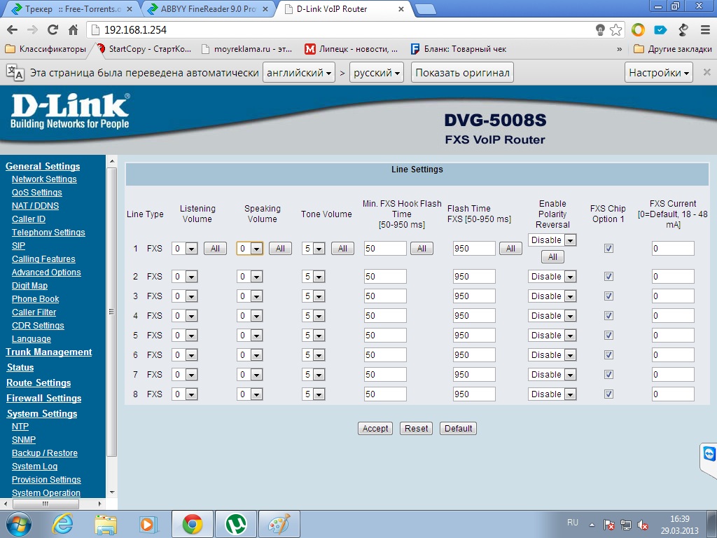Click the Accept button
This screenshot has width=717, height=538.
(375, 429)
